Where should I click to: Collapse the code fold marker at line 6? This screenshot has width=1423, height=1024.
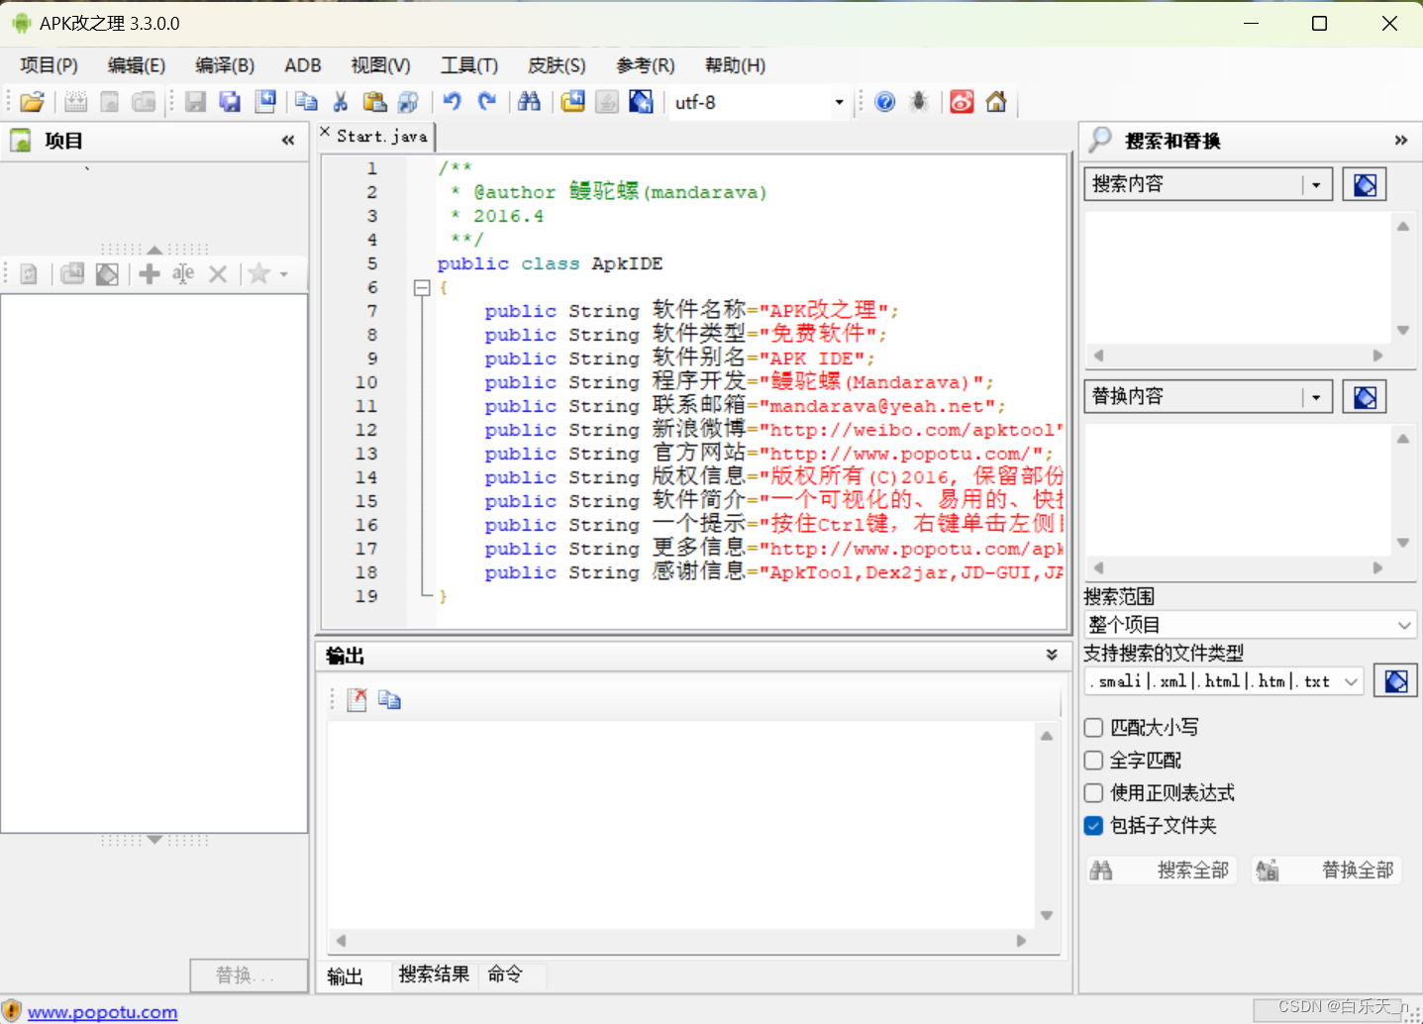point(422,288)
